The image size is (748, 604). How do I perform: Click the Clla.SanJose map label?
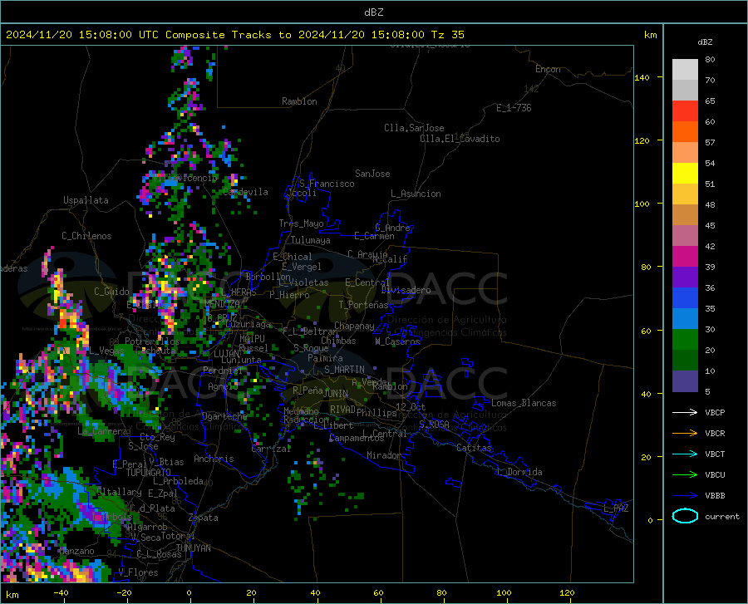pos(414,128)
